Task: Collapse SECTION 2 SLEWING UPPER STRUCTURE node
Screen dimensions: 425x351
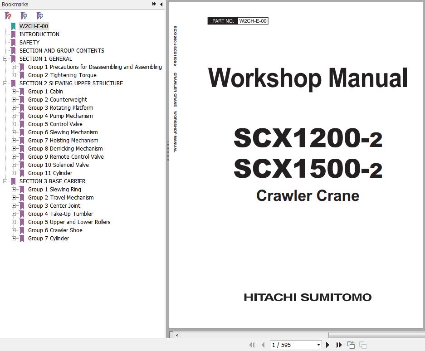Action: [x=5, y=83]
